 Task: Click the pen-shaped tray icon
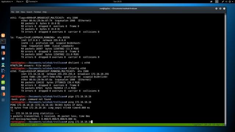coord(223,1)
